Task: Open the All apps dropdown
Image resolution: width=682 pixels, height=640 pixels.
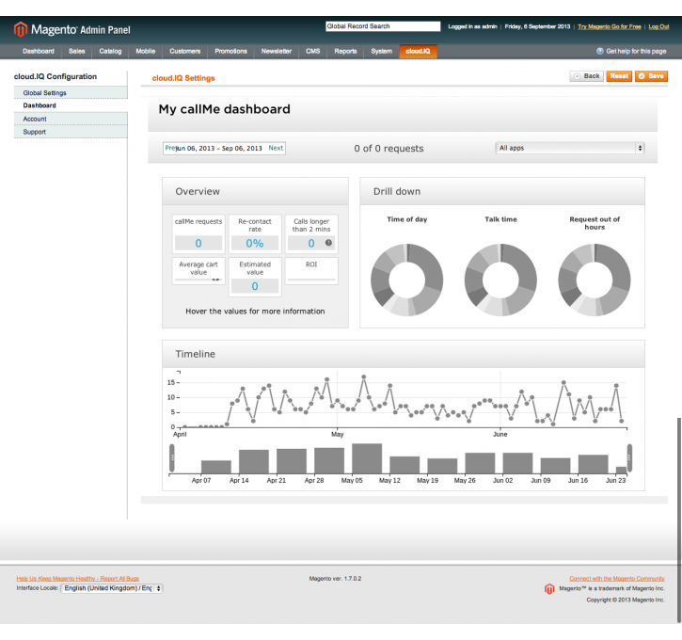Action: pyautogui.click(x=570, y=148)
